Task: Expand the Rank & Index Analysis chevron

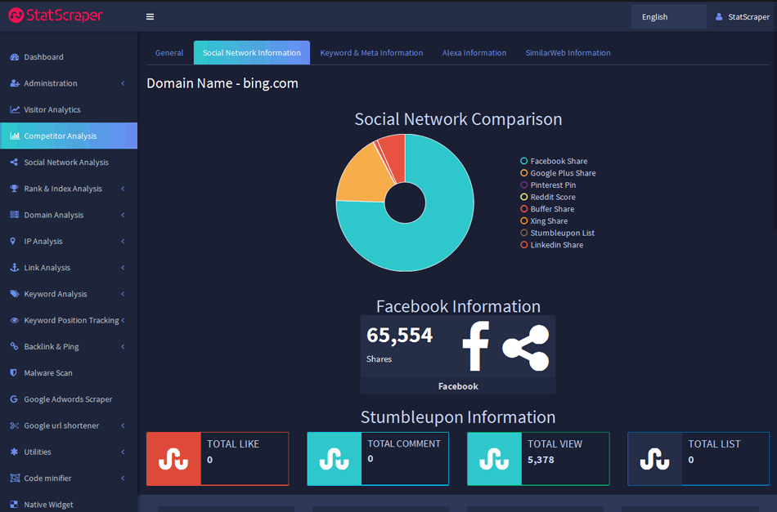Action: point(123,189)
